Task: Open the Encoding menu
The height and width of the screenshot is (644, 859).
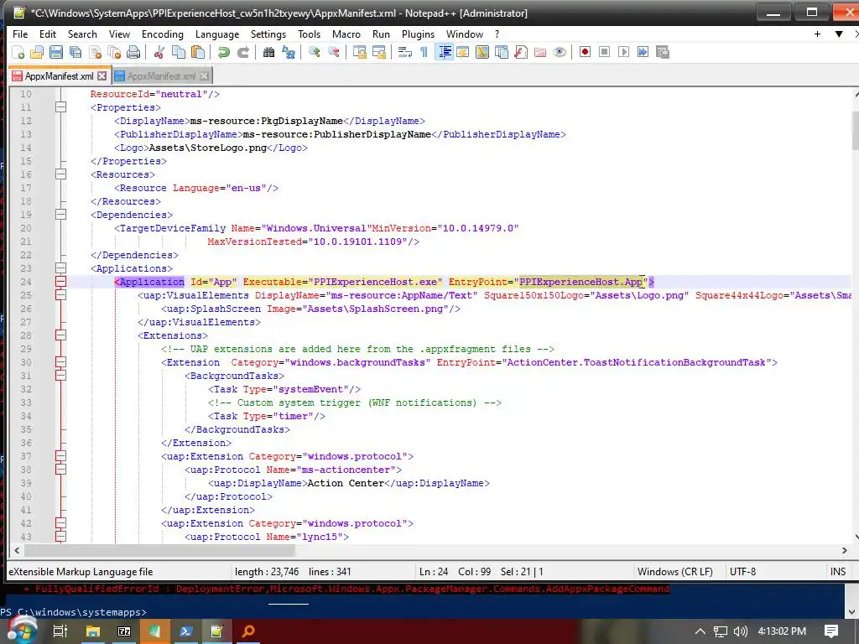Action: 162,34
